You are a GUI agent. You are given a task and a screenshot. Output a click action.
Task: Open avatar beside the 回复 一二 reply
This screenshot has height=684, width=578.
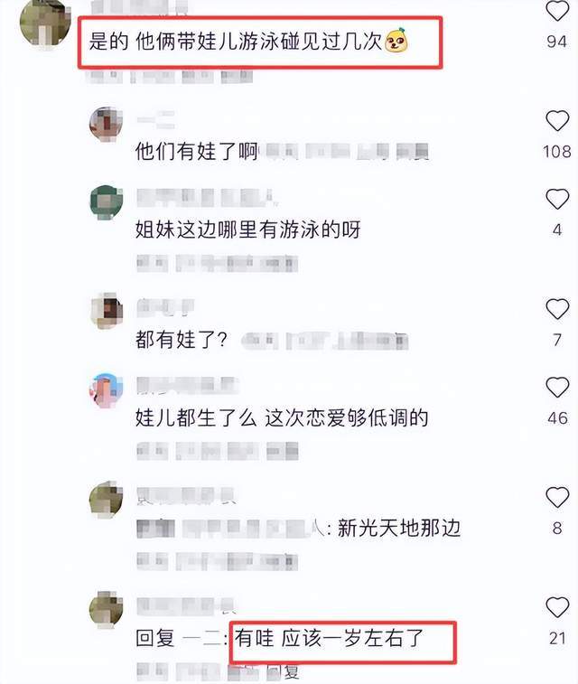(x=106, y=609)
